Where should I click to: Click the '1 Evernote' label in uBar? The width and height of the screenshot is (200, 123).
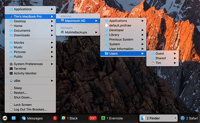115,118
